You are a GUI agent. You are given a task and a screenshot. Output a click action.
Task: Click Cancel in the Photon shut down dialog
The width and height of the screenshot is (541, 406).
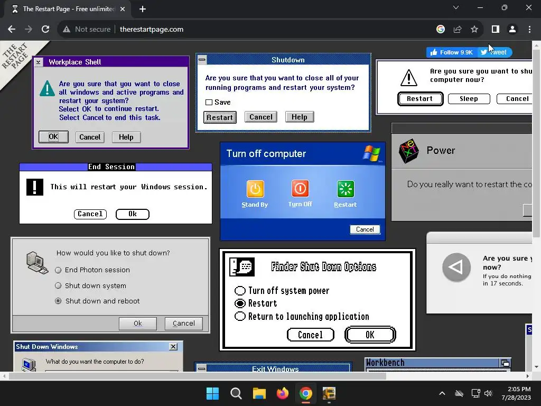point(183,324)
